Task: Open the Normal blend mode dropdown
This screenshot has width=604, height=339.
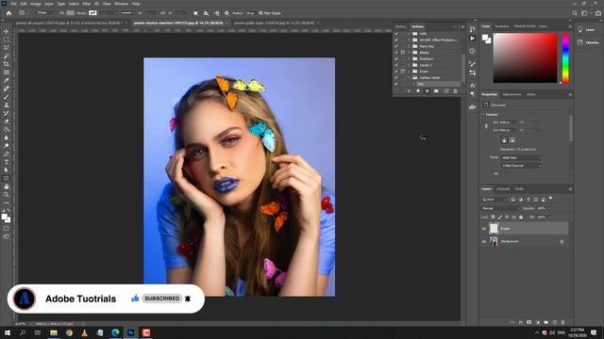Action: (x=500, y=208)
